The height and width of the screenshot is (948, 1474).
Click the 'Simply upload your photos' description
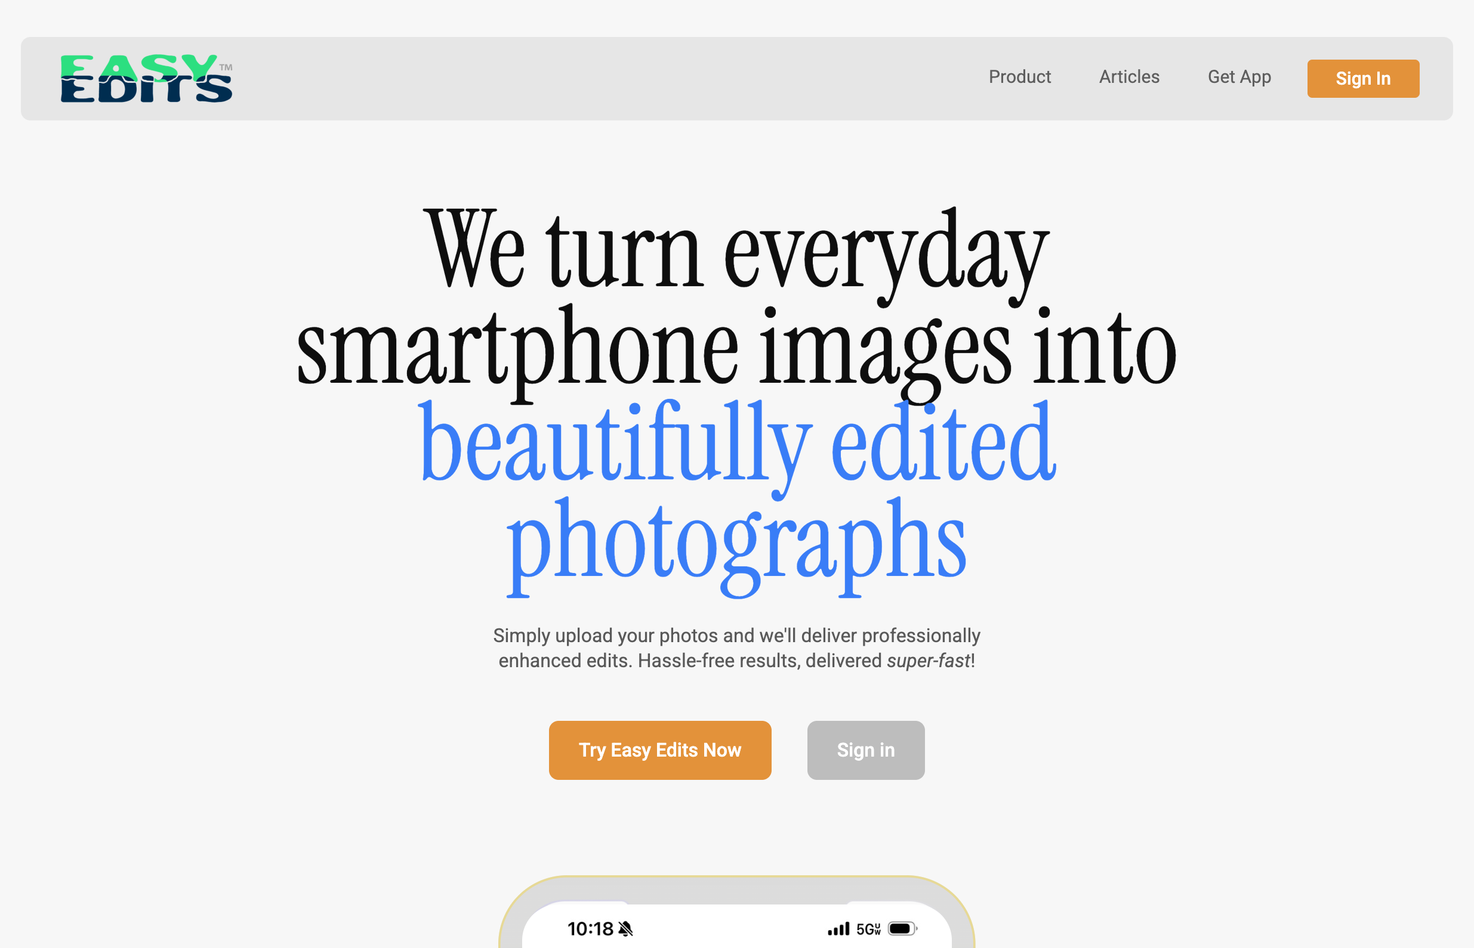coord(736,648)
